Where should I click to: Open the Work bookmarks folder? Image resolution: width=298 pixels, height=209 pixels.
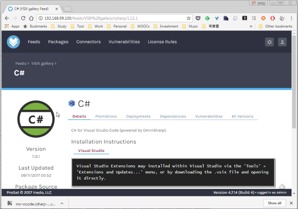click(x=95, y=26)
